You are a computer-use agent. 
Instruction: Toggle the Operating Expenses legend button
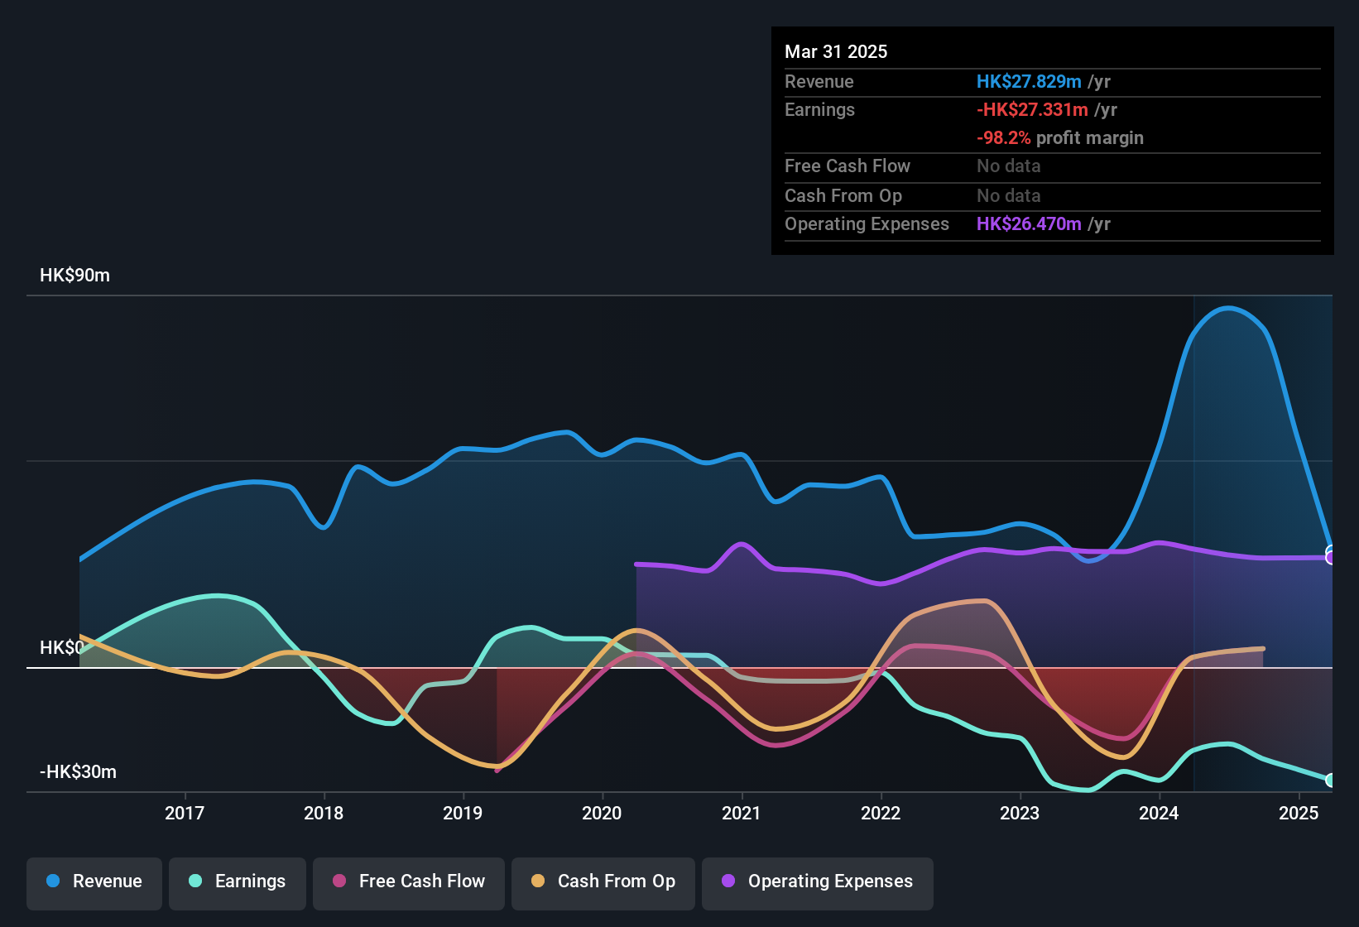[x=818, y=882]
